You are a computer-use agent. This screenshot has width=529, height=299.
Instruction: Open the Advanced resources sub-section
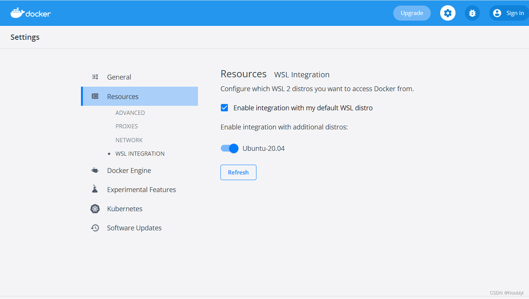pyautogui.click(x=130, y=113)
